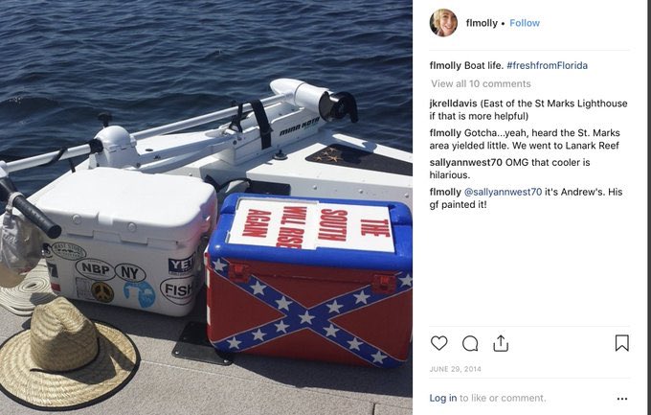Open the flmolly username in the header

click(x=482, y=23)
